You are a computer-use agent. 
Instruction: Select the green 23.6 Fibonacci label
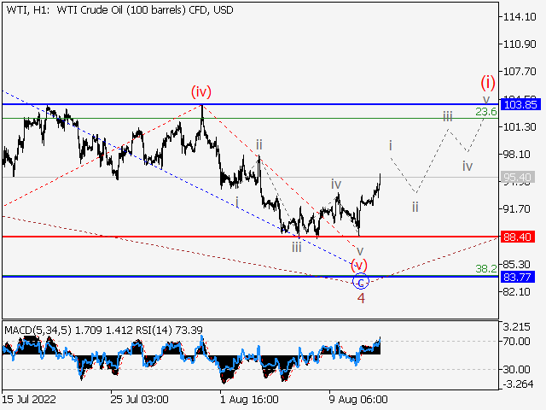click(x=486, y=112)
